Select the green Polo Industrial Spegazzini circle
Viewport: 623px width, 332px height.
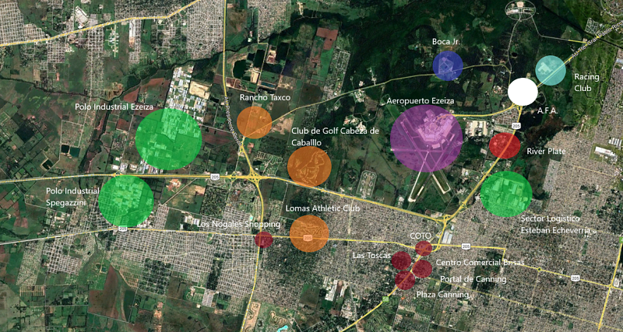pos(125,201)
